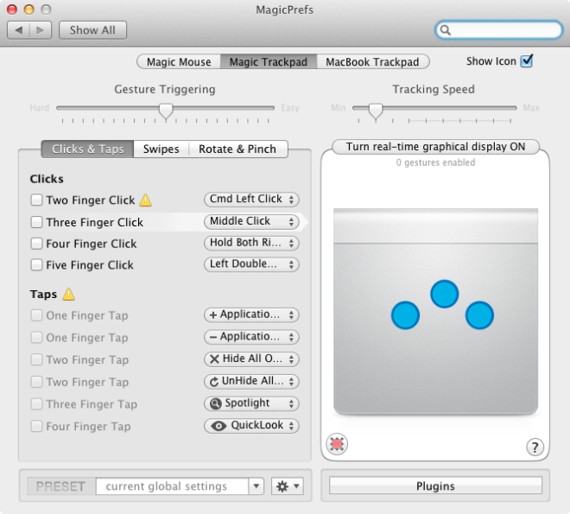
Task: Turn real-time graphical display ON
Action: [x=435, y=147]
